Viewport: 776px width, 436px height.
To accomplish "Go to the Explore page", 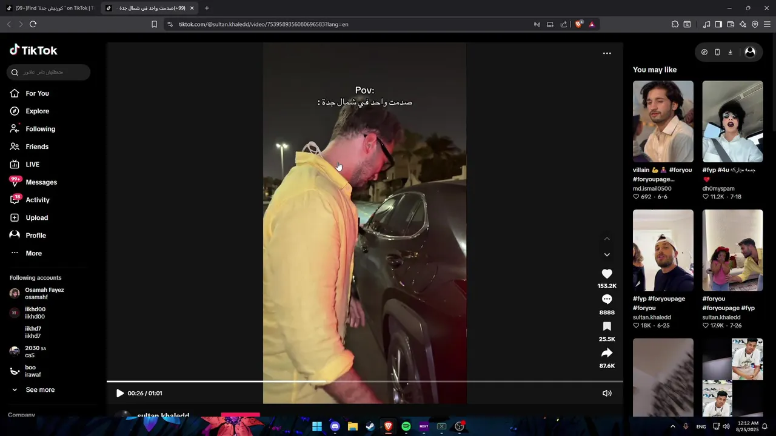I will (x=37, y=111).
